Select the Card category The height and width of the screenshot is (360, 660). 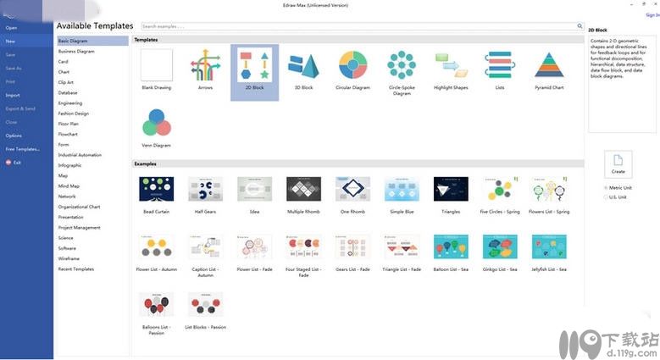[x=64, y=62]
